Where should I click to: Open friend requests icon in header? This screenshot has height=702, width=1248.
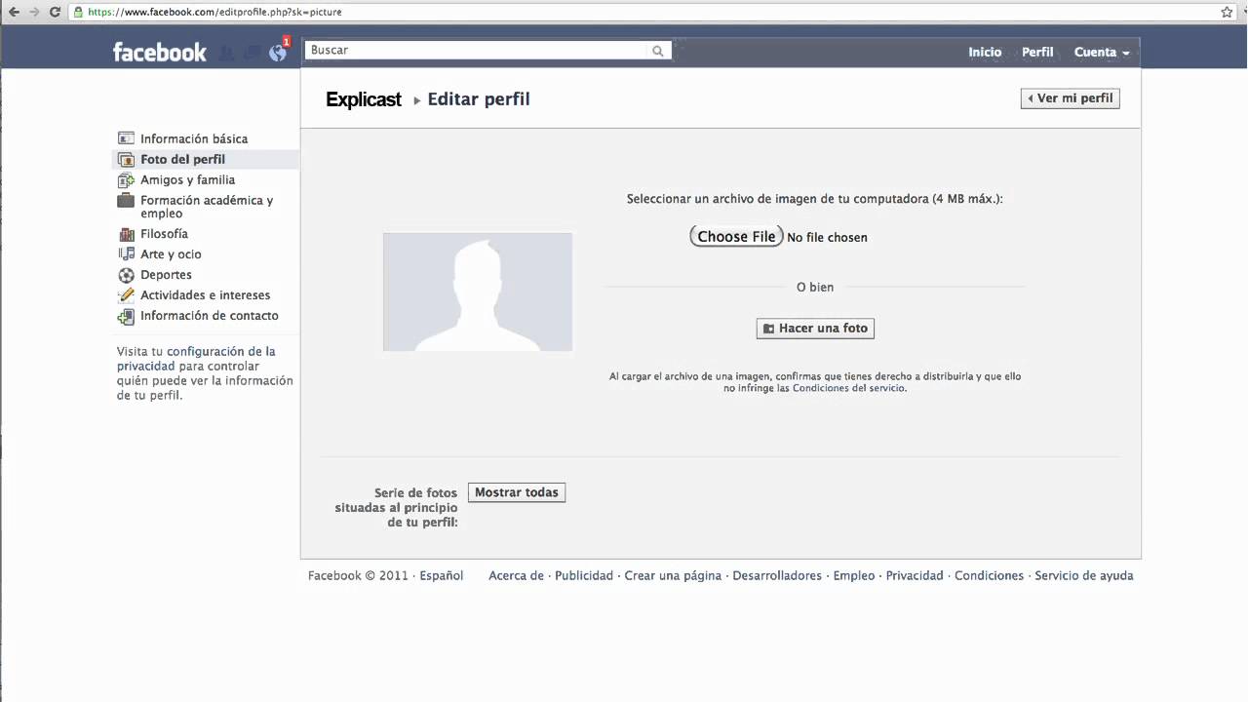pyautogui.click(x=226, y=53)
